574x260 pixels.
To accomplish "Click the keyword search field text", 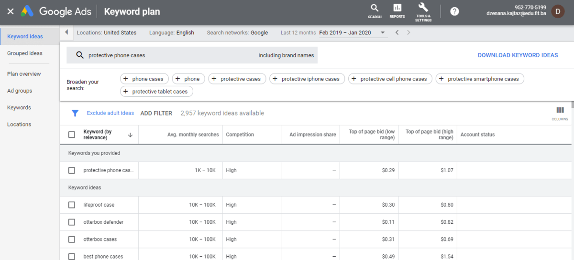I will point(117,55).
